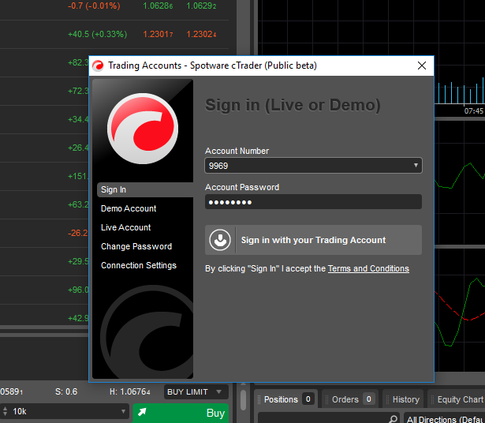Click the green Buy button

click(x=181, y=413)
